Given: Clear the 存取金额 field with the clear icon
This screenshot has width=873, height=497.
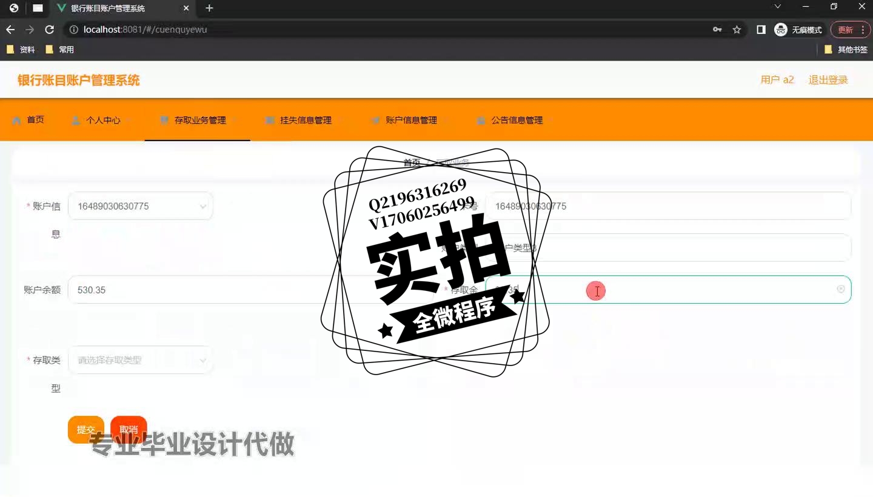Looking at the screenshot, I should (x=841, y=290).
